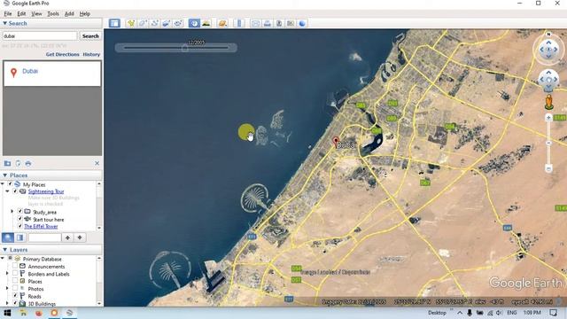Record a tour from the toolbar

tap(178, 24)
